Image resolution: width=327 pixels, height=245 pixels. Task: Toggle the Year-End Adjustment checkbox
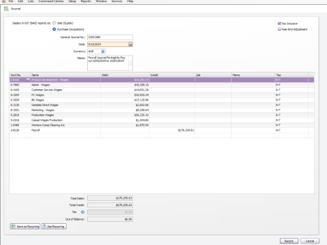(279, 29)
